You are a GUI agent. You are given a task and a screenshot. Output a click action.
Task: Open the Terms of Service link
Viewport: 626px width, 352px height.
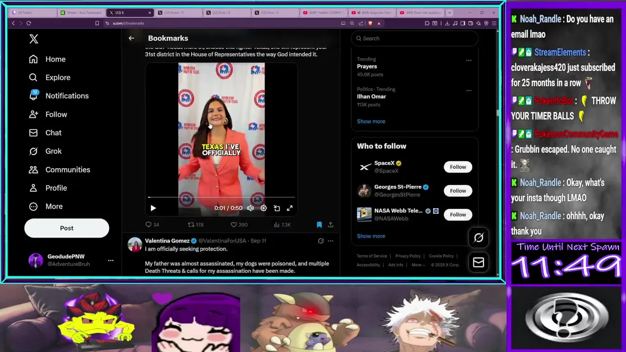[372, 256]
